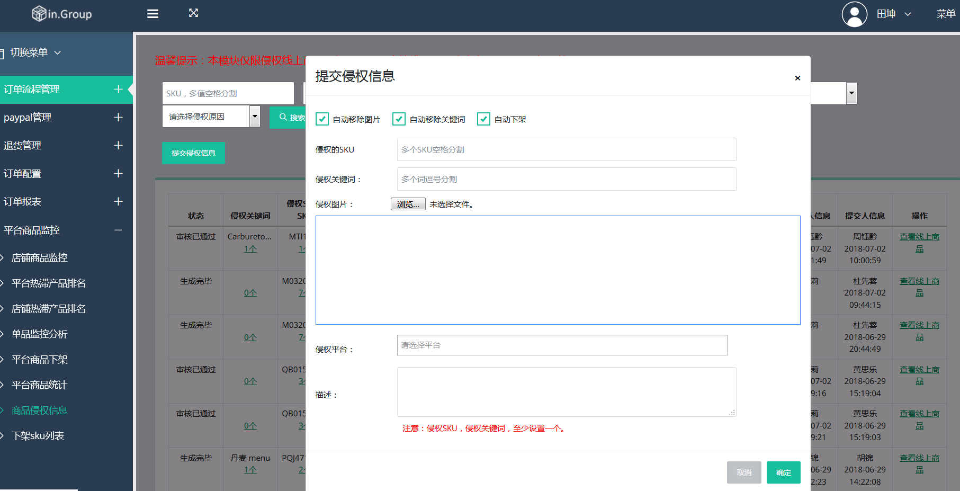The width and height of the screenshot is (960, 491).
Task: Expand 订单配置 menu section
Action: 119,173
